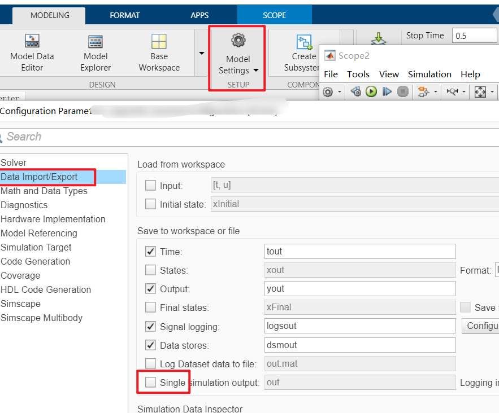499x413 pixels.
Task: Select the Model Data Editor tool
Action: tap(32, 51)
